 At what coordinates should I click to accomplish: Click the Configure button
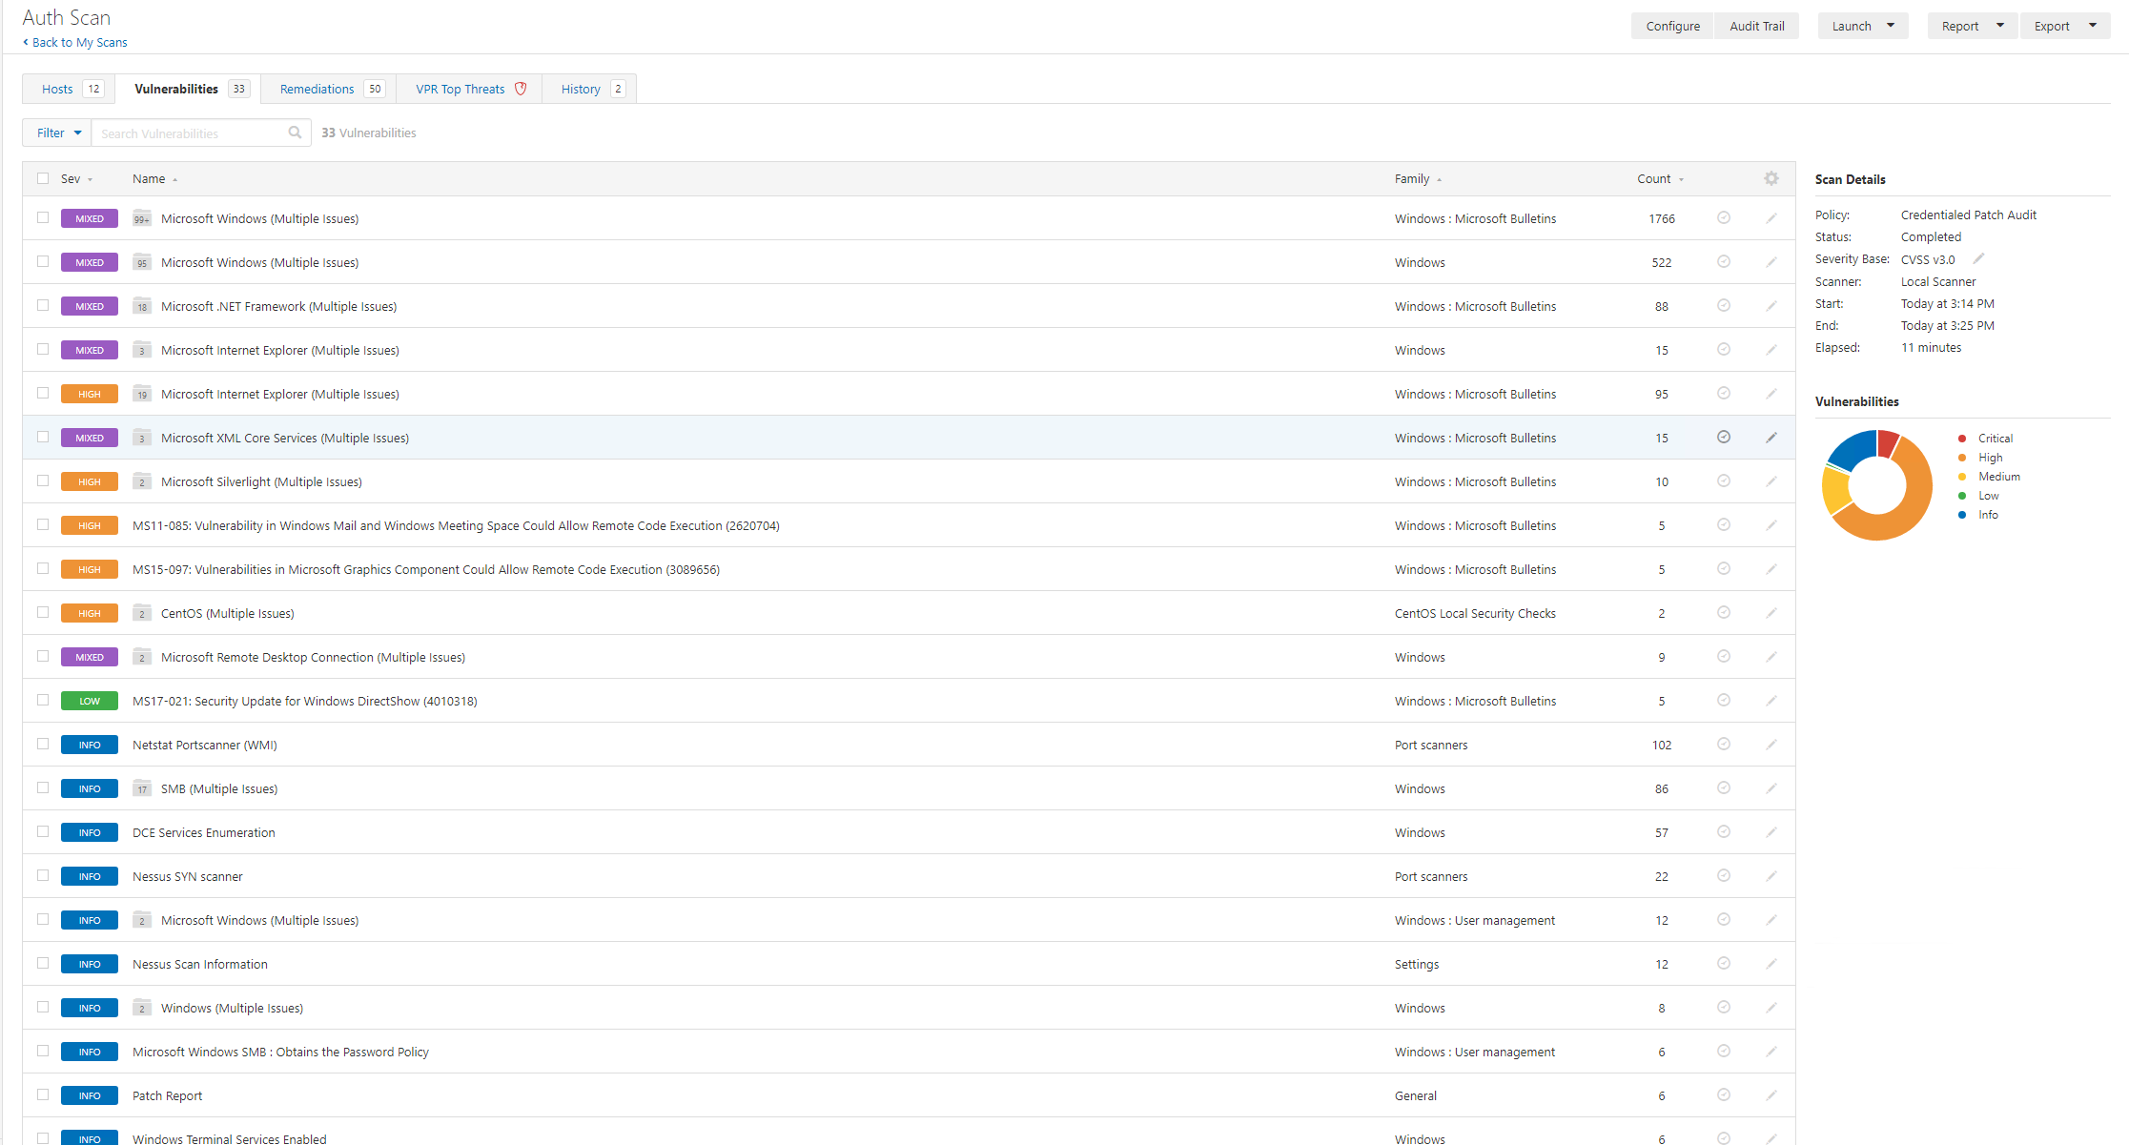[x=1672, y=26]
